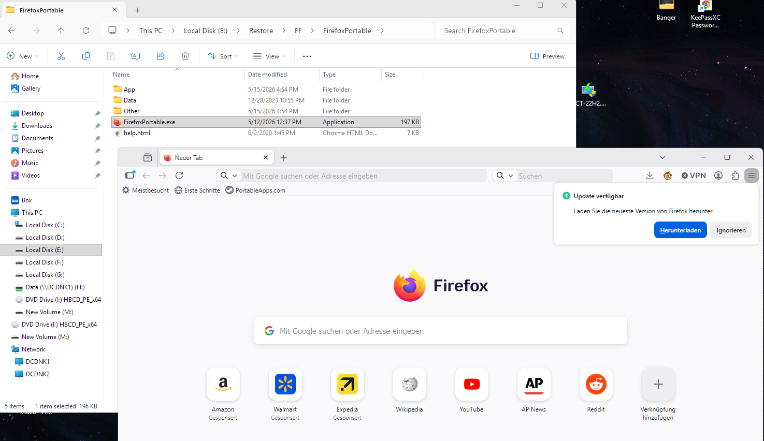
Task: Open the Sort dropdown in File Explorer
Action: pyautogui.click(x=223, y=56)
